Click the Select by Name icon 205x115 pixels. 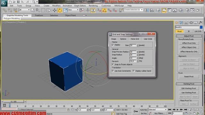click(x=38, y=10)
